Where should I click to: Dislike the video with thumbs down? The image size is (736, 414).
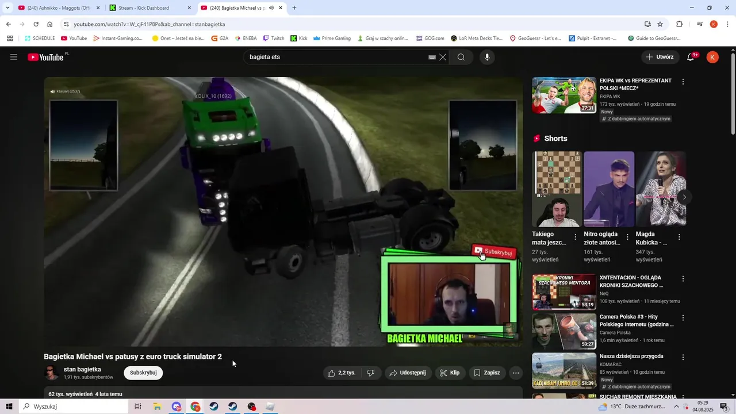tap(371, 373)
